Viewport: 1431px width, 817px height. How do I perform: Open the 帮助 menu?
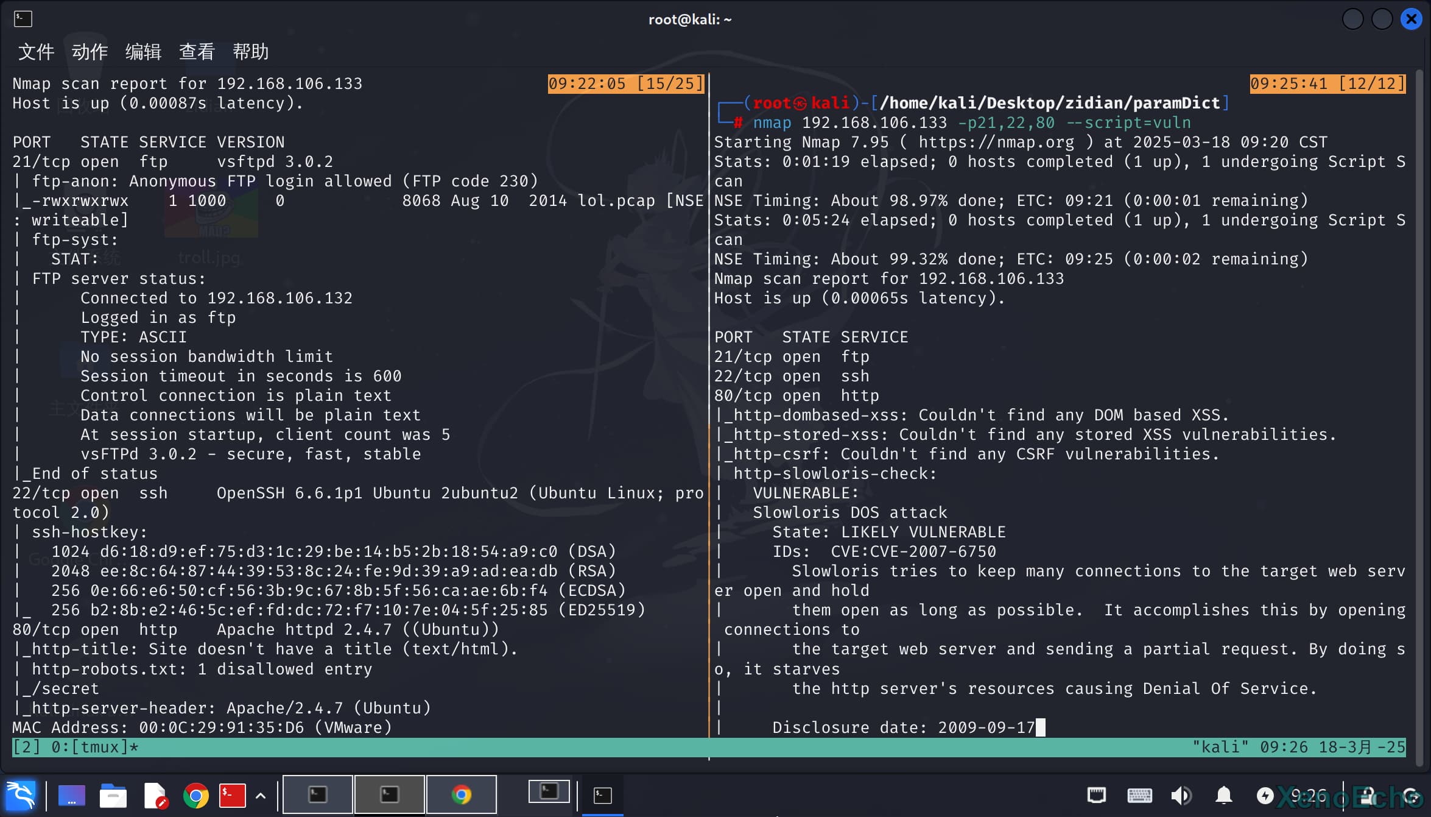[x=250, y=52]
